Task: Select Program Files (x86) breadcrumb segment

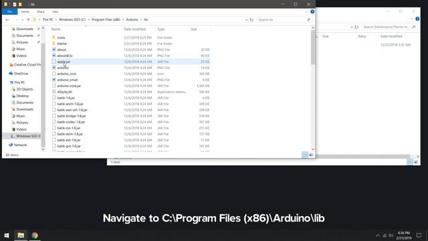Action: 106,19
